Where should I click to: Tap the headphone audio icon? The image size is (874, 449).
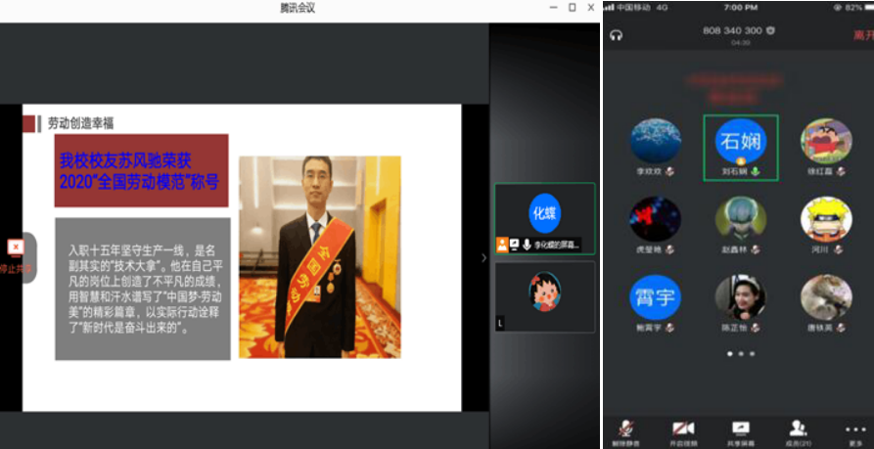tap(616, 35)
